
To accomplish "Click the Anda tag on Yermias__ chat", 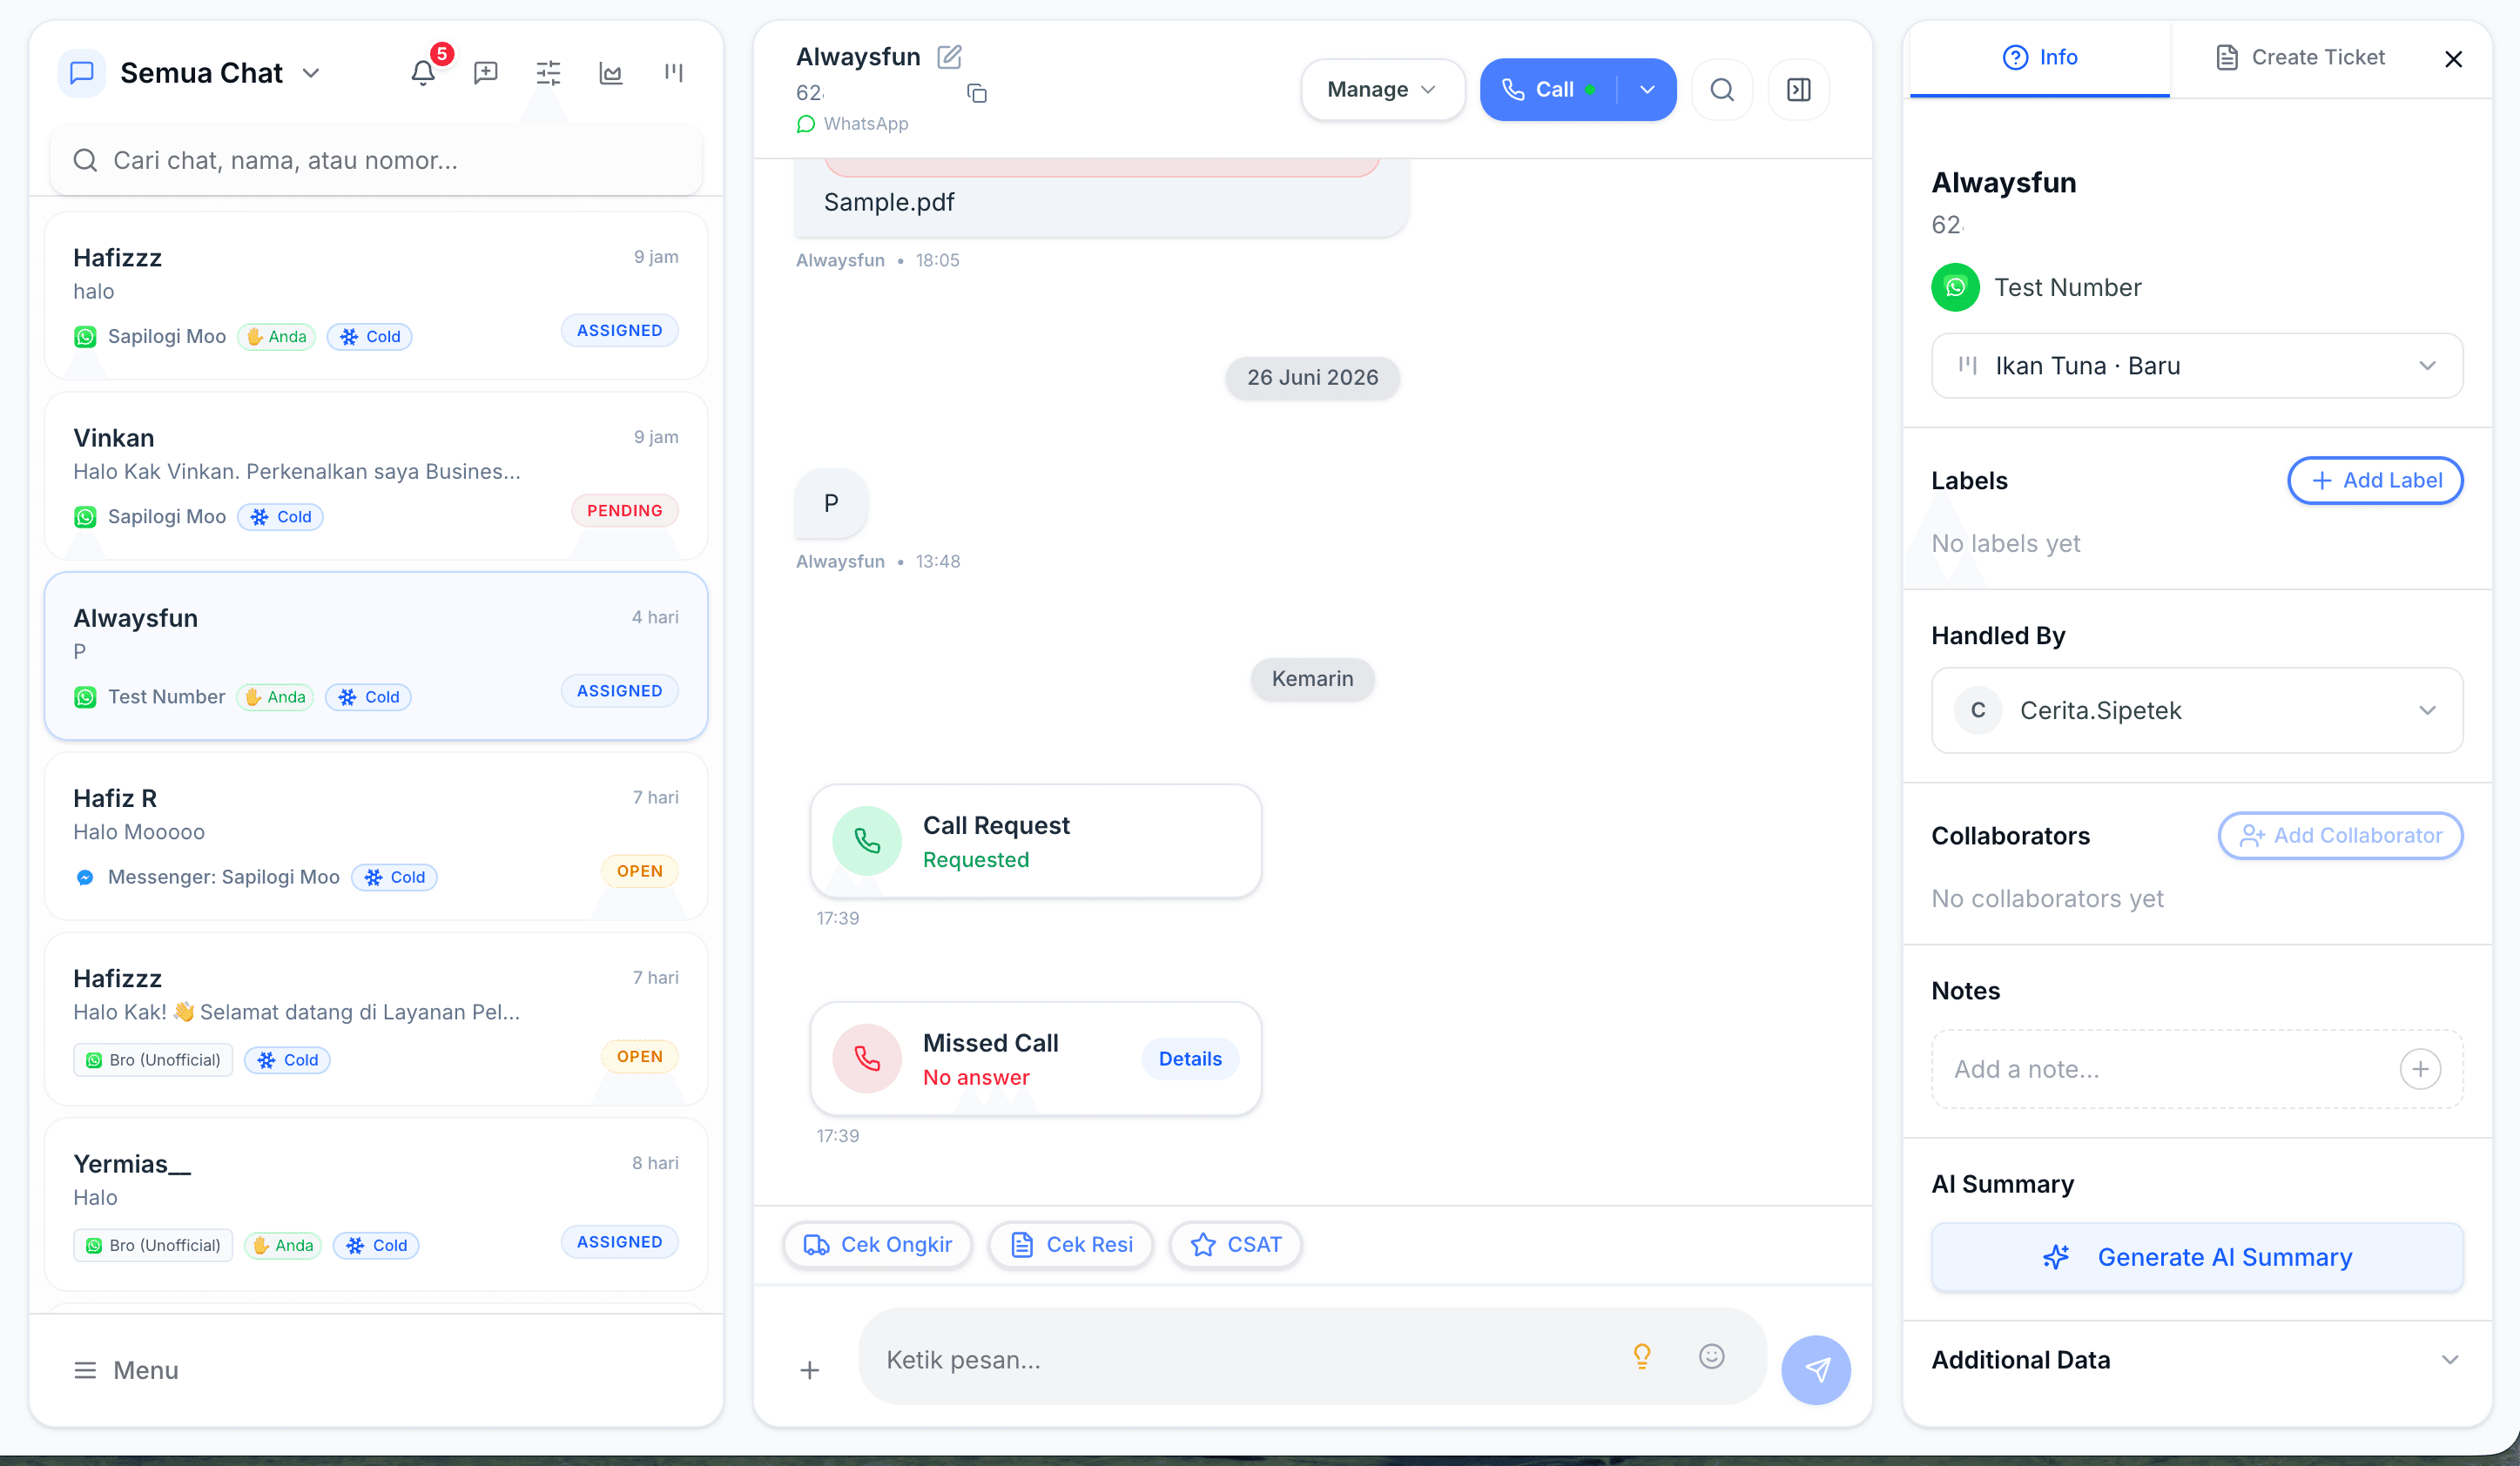I will pos(283,1245).
